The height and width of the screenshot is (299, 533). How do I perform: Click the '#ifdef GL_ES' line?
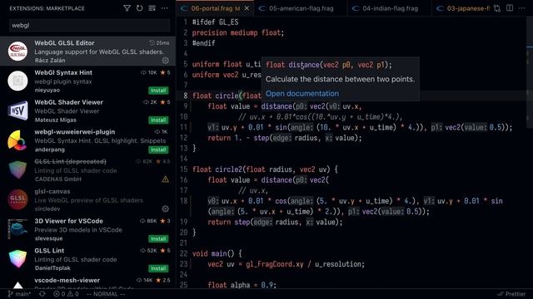215,22
